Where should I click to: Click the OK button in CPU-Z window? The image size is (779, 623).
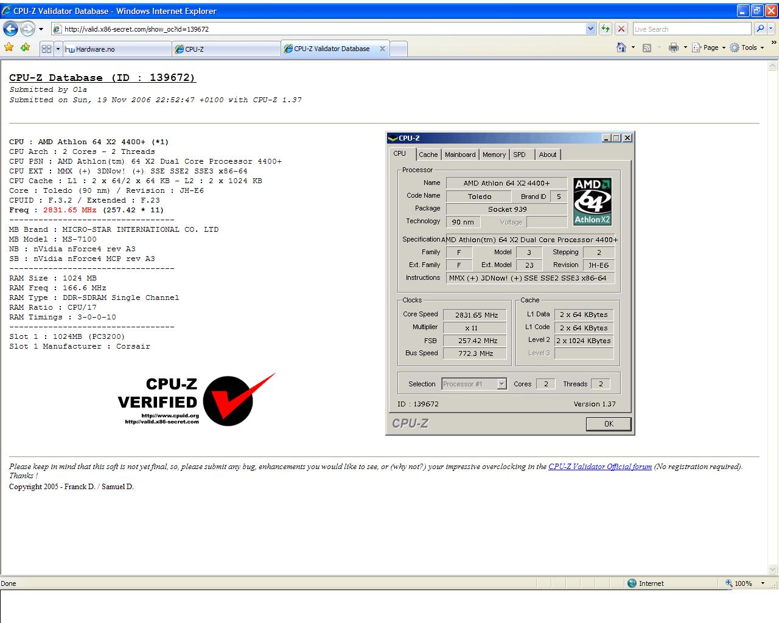pyautogui.click(x=609, y=424)
